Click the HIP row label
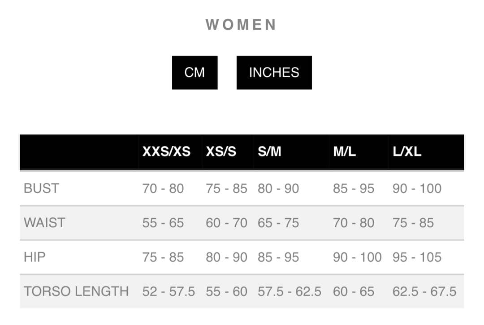484x325 pixels. pyautogui.click(x=35, y=257)
